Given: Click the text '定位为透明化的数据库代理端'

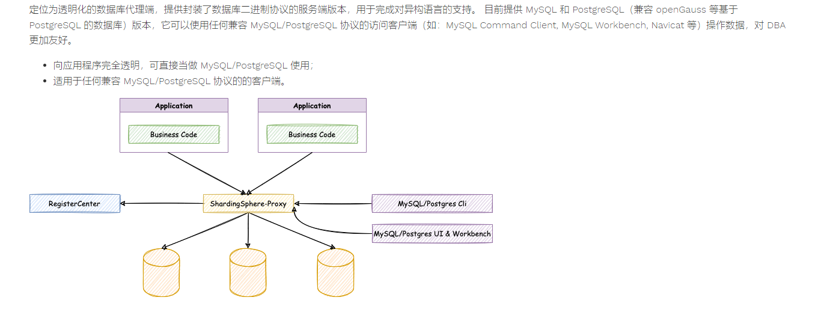Looking at the screenshot, I should pos(92,10).
